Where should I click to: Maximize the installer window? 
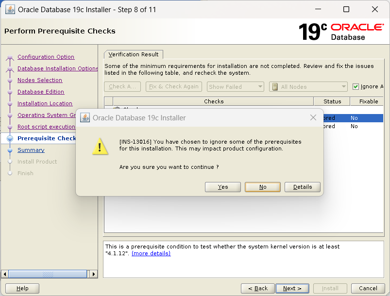346,9
